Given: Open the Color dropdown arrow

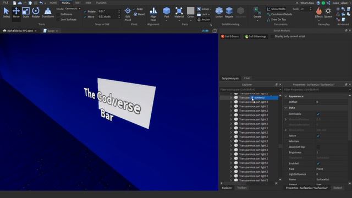Looking at the screenshot, I should click(x=191, y=20).
